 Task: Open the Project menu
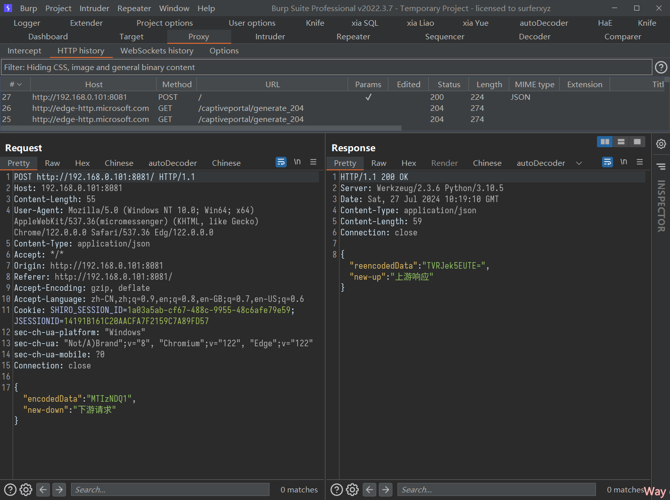click(58, 8)
